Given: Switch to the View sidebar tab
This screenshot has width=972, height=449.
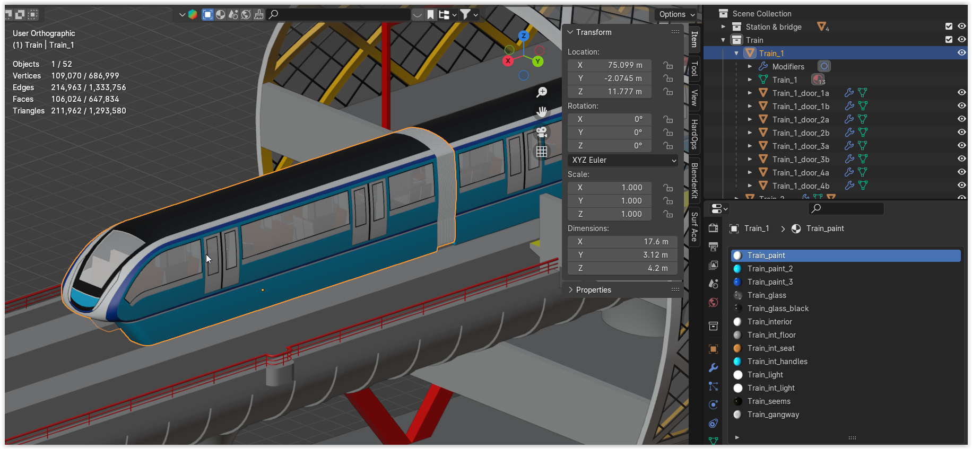Looking at the screenshot, I should click(x=694, y=98).
